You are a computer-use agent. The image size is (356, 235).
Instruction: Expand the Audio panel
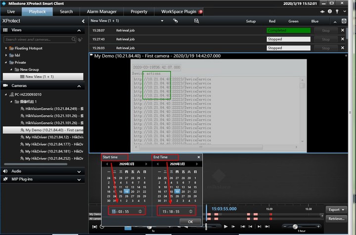(x=79, y=171)
